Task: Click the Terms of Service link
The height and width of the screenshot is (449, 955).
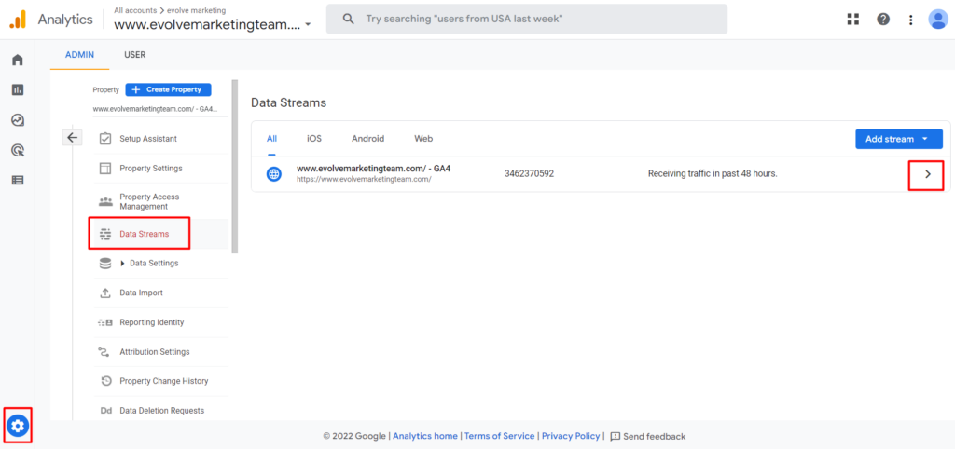Action: point(500,436)
